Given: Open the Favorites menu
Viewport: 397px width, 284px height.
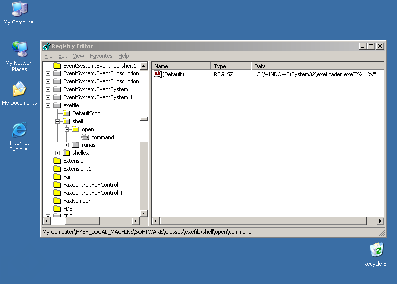Looking at the screenshot, I should coord(101,56).
